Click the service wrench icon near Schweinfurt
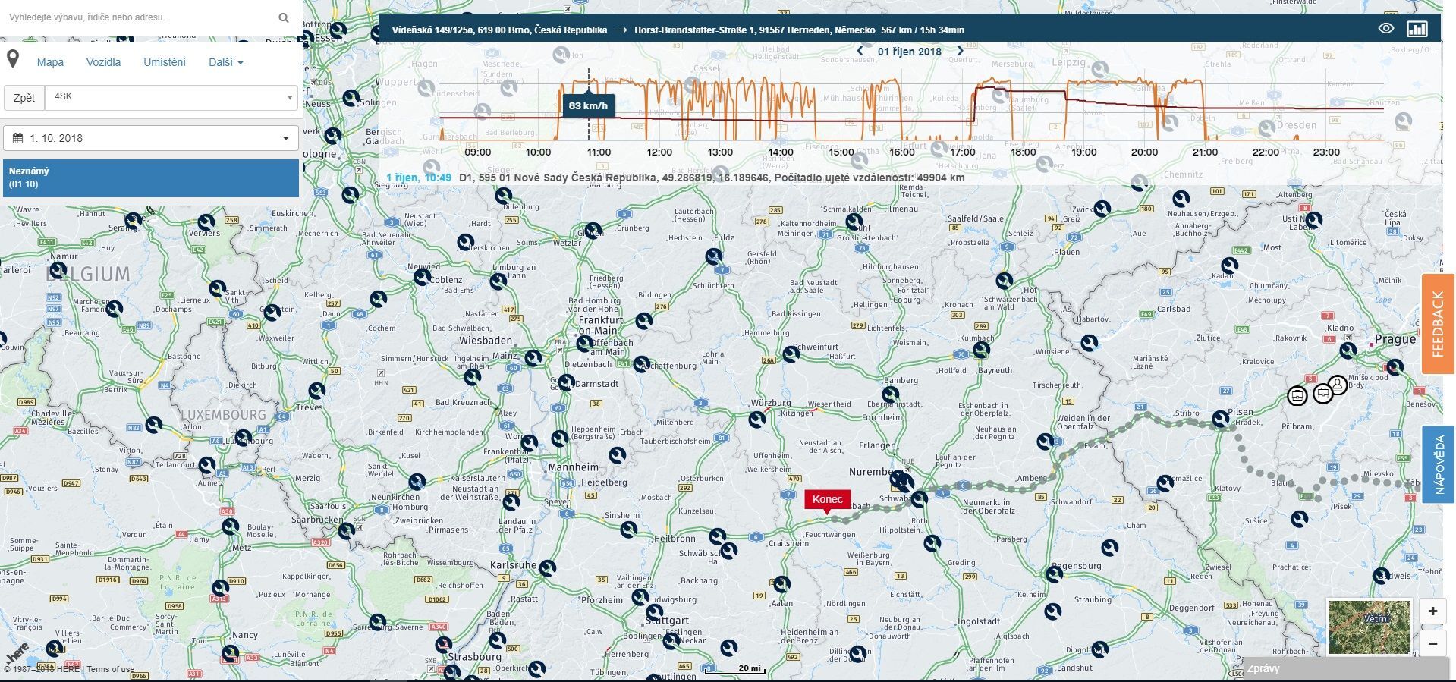The image size is (1456, 682). [x=791, y=354]
